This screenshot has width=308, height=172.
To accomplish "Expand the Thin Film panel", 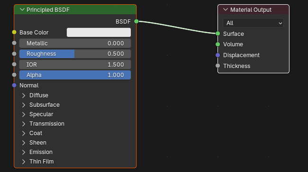I will point(24,162).
